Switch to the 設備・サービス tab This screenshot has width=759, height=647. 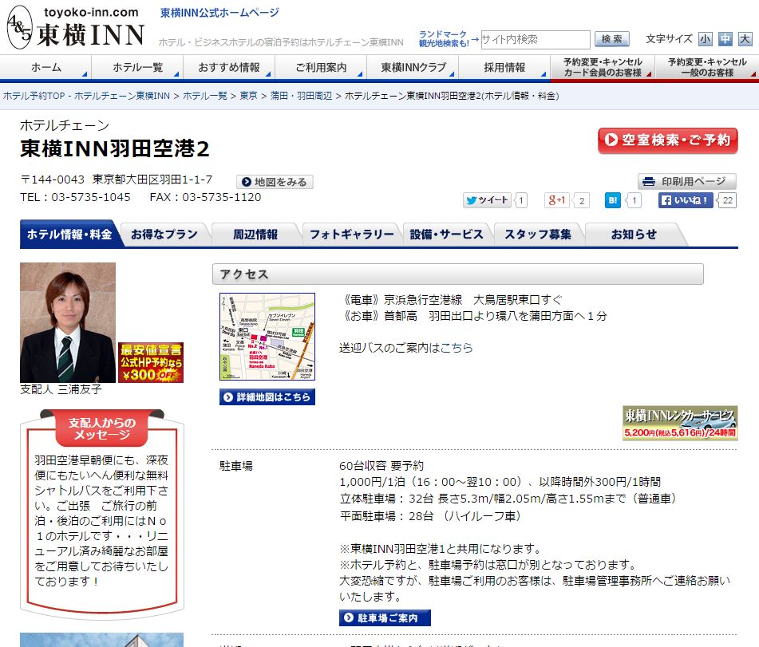(447, 235)
